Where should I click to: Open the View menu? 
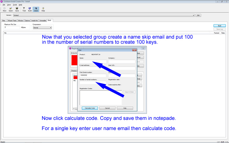[x=9, y=5]
